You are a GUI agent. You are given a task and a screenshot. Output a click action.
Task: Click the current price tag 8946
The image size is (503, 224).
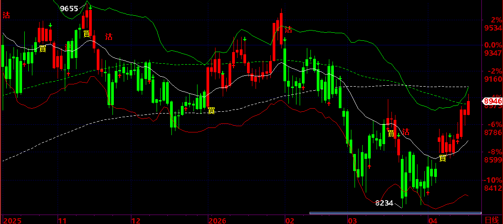pos(492,101)
